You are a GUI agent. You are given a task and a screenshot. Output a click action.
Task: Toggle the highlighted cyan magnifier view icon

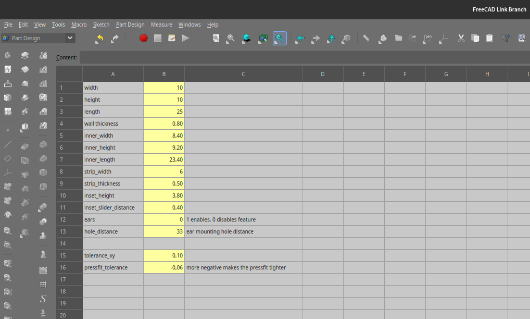pyautogui.click(x=280, y=38)
